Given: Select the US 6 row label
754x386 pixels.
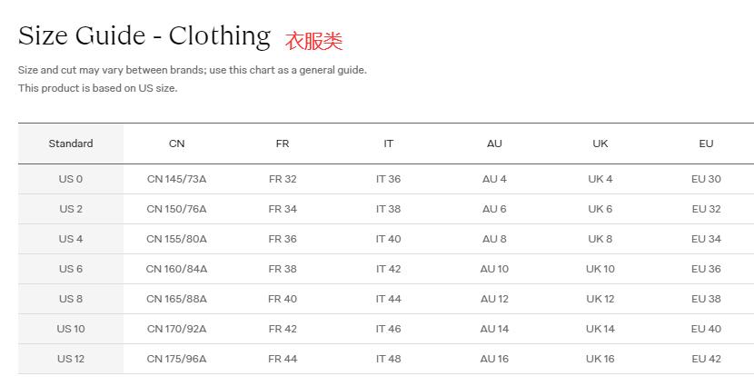Looking at the screenshot, I should (71, 269).
